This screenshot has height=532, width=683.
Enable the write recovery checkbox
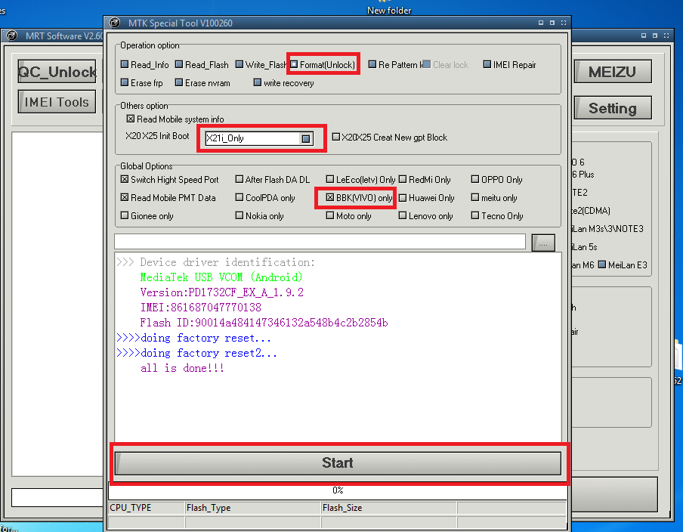[258, 82]
